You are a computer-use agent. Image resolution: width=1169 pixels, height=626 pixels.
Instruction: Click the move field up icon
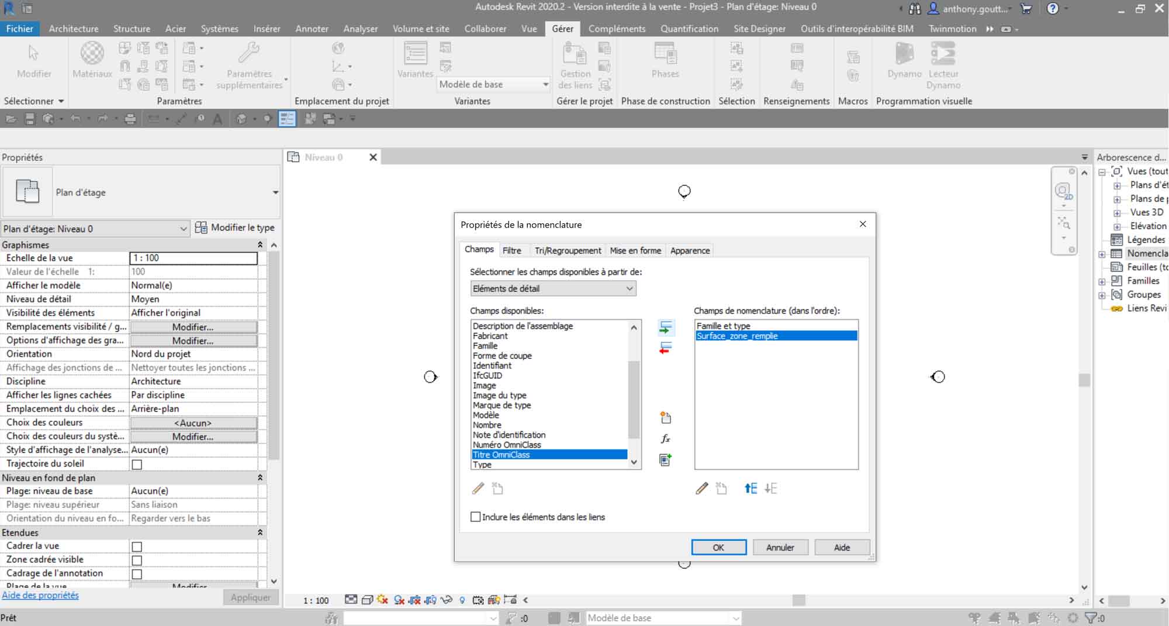[750, 489]
